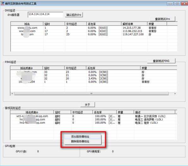Click the GPU个数 label

pos(21,151)
